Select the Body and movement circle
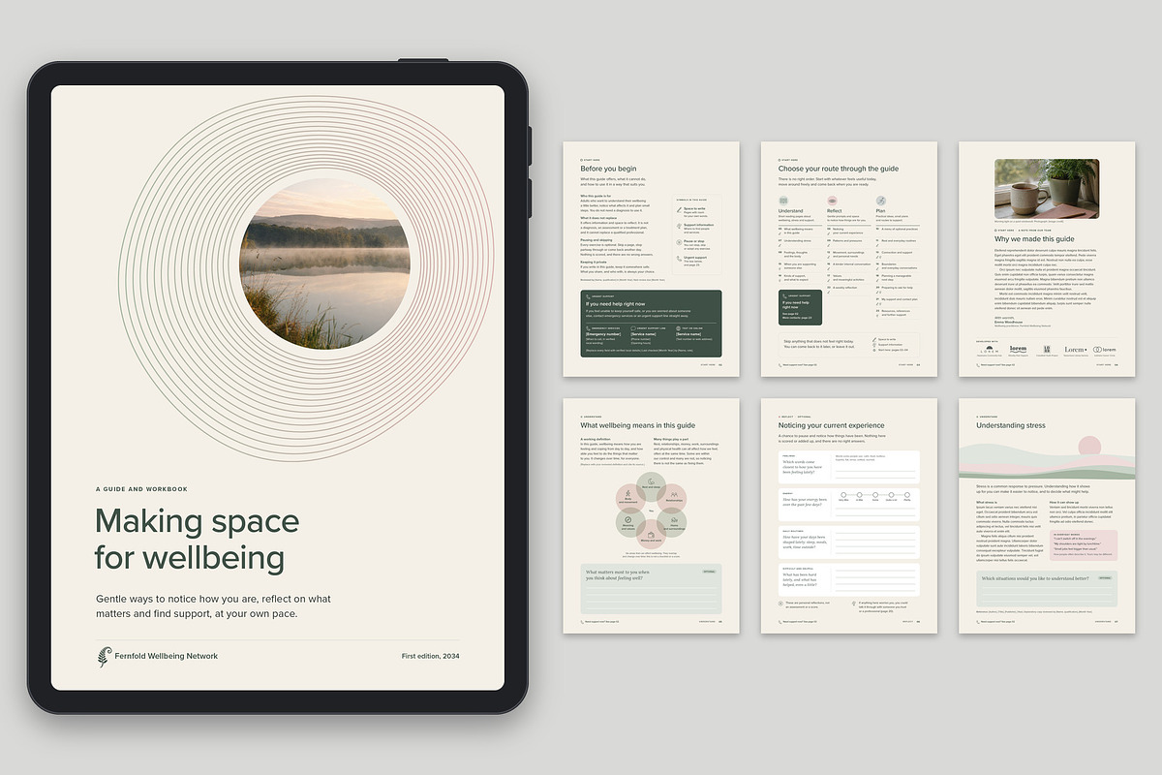The height and width of the screenshot is (775, 1162). click(x=630, y=498)
